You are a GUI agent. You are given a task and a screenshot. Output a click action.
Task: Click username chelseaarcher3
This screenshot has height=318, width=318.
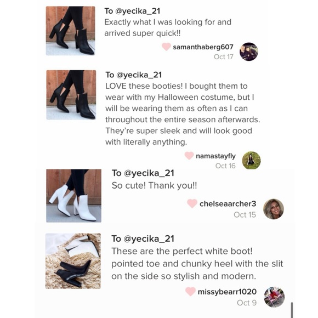point(228,203)
